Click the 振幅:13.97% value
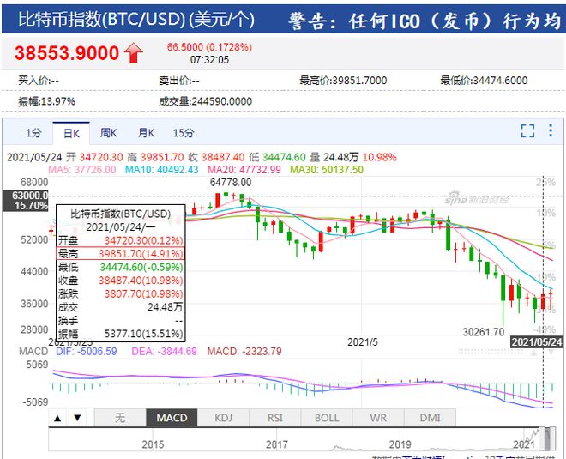566x459 pixels. coord(46,101)
